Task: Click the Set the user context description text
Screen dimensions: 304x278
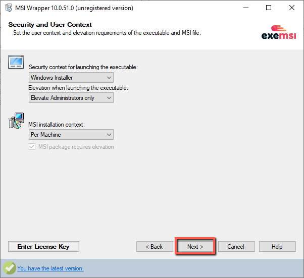Action: click(x=107, y=33)
